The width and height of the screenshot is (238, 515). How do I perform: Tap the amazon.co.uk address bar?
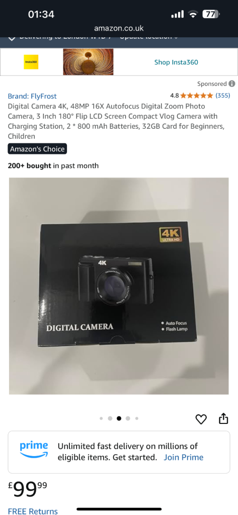[x=119, y=28]
